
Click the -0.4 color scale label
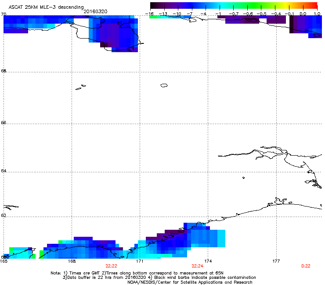276,14
